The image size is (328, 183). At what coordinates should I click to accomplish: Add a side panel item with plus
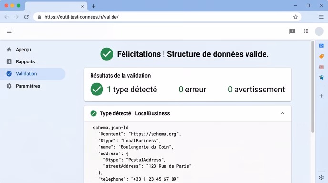tap(321, 96)
